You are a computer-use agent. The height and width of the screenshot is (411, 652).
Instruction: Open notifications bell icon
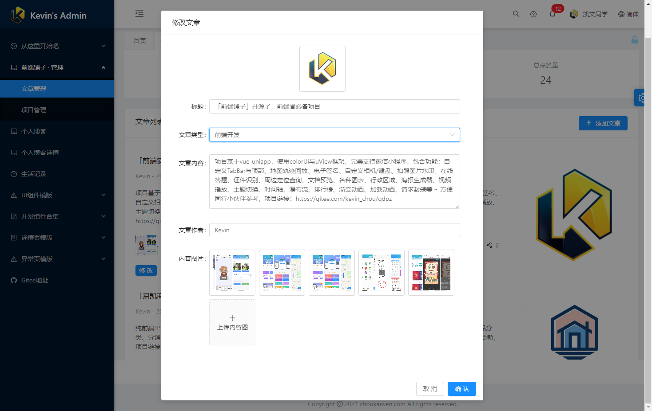pyautogui.click(x=553, y=14)
